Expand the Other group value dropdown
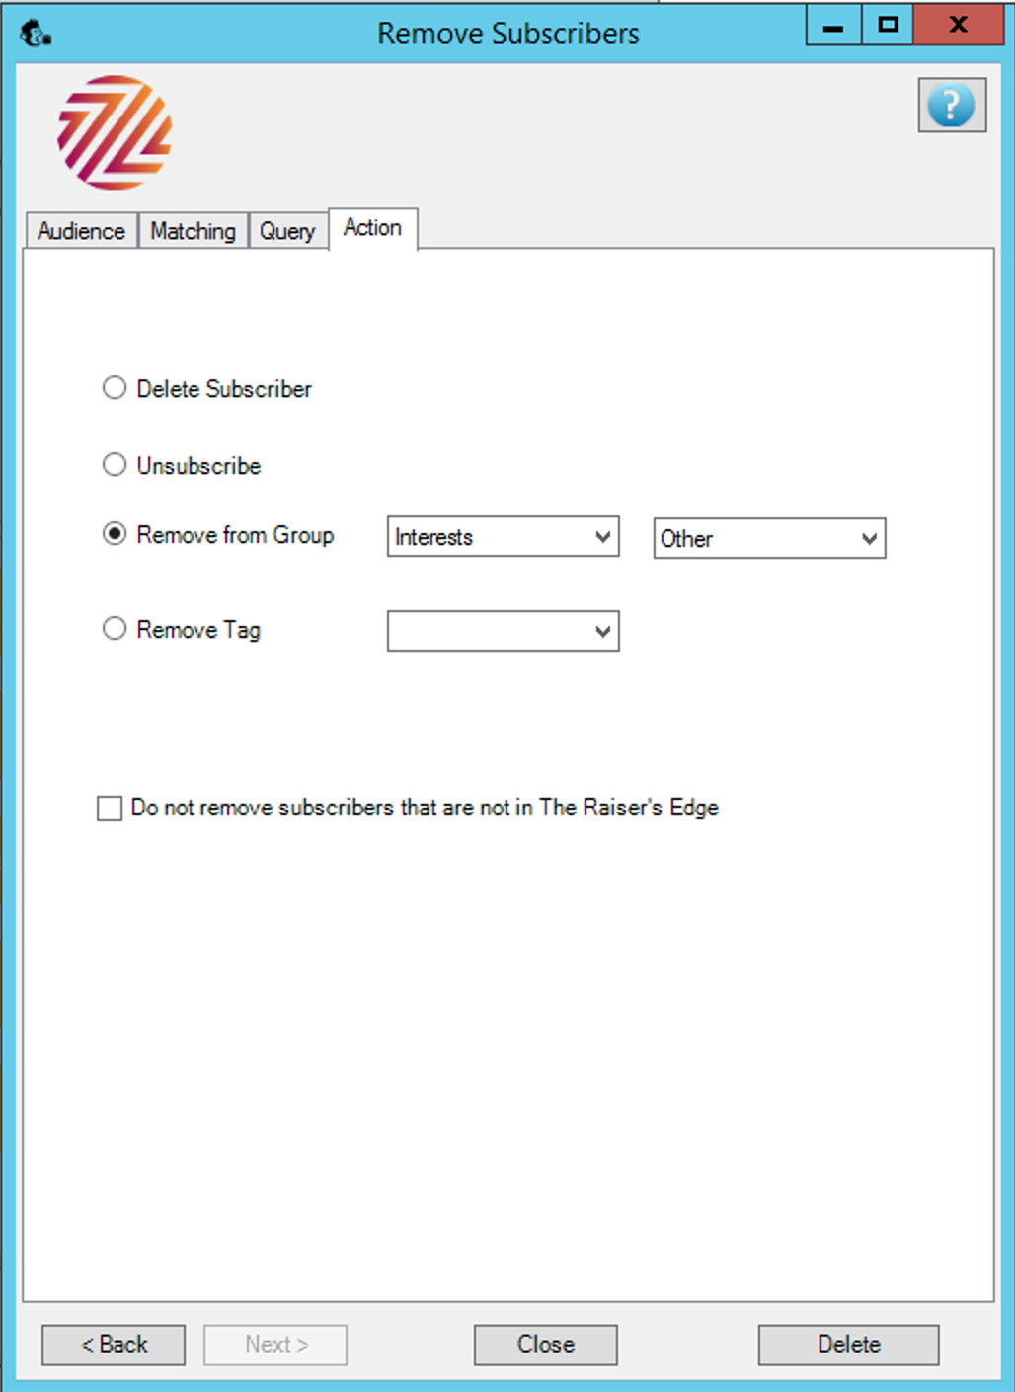Image resolution: width=1015 pixels, height=1392 pixels. coord(769,539)
